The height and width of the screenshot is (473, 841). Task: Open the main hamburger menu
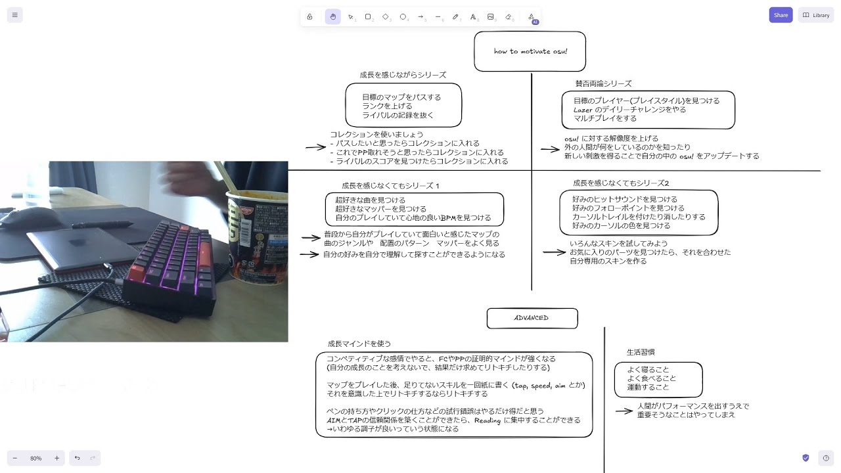14,14
